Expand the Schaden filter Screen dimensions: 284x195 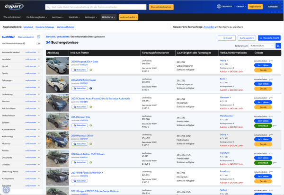(39, 123)
